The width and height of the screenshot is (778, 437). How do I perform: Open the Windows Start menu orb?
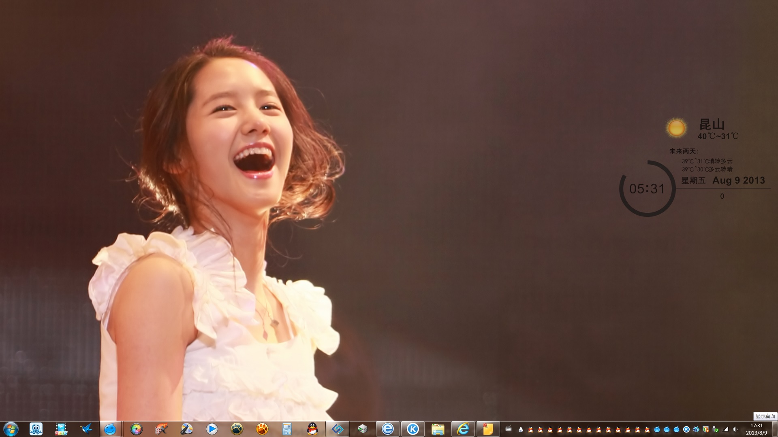click(x=10, y=429)
